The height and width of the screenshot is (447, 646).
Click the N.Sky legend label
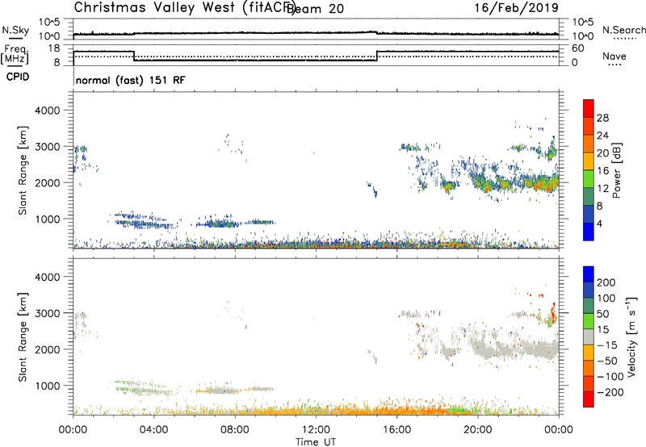point(15,31)
